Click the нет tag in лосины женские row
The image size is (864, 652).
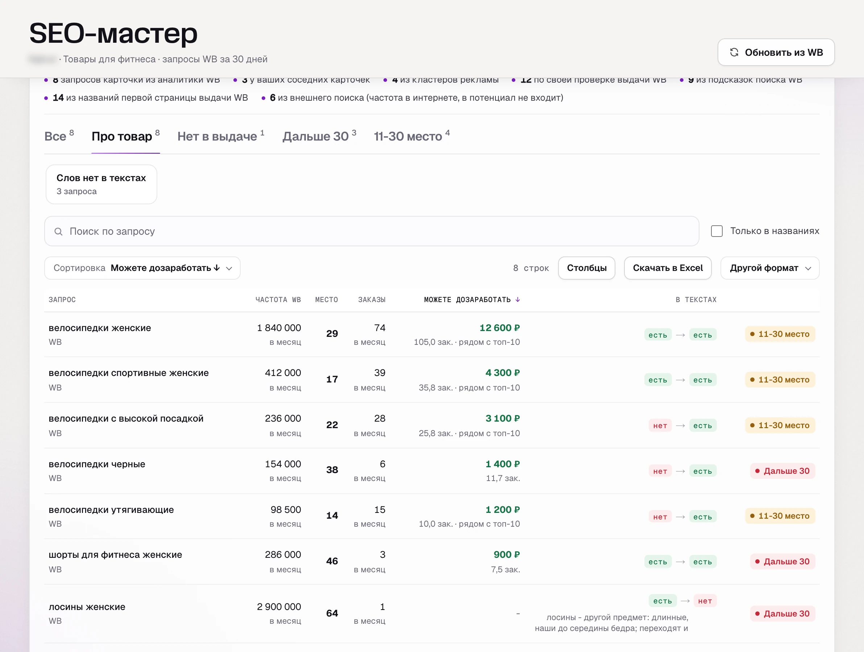(x=705, y=601)
